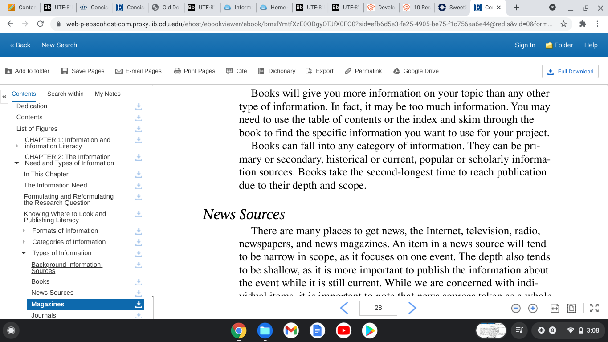The width and height of the screenshot is (608, 342).
Task: Click the fit-to-page icon
Action: click(x=572, y=308)
